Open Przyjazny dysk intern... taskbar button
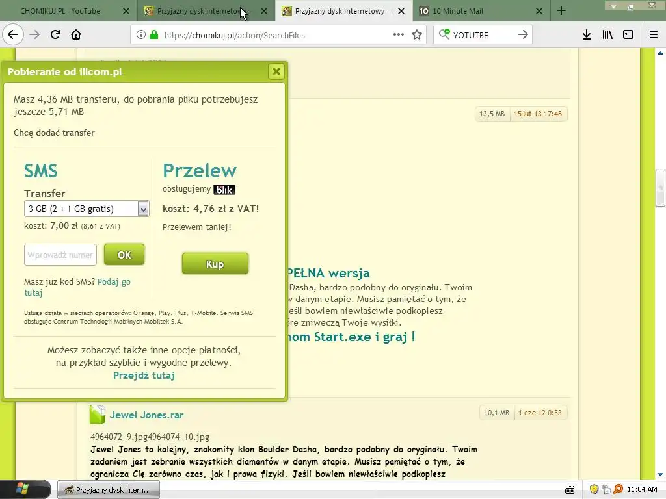Viewport: 666px width, 499px height. click(109, 490)
